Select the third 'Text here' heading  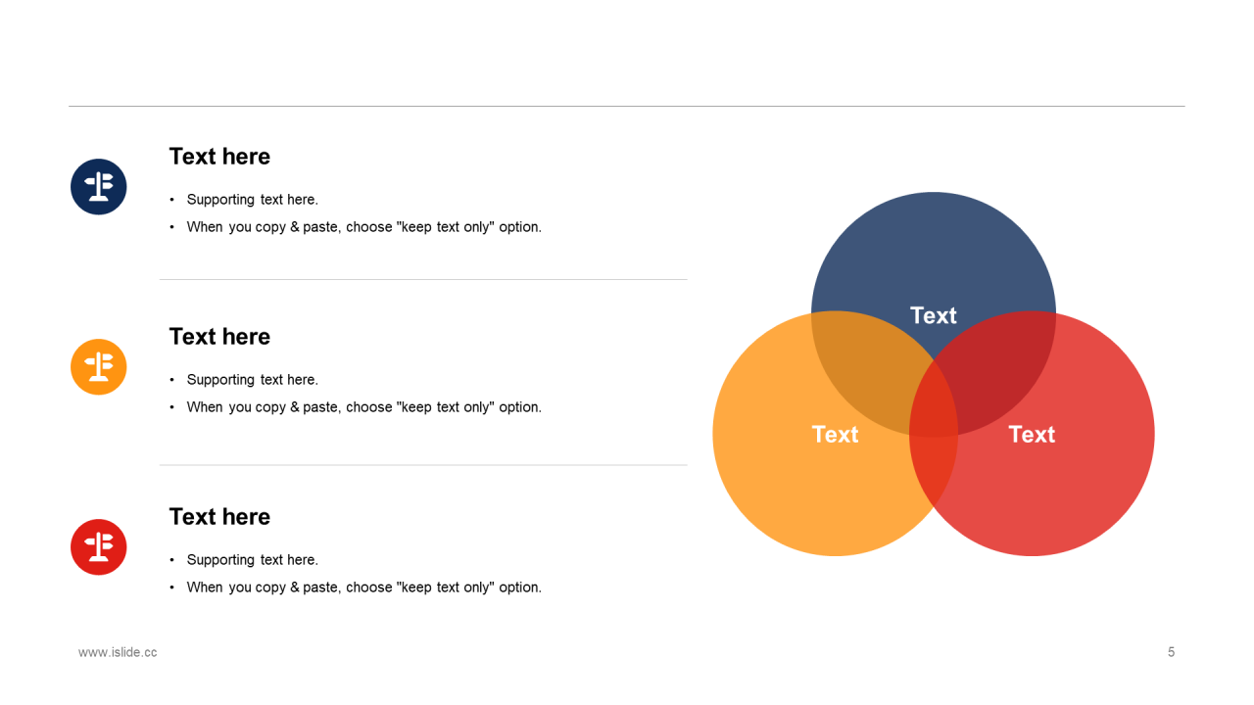point(219,517)
